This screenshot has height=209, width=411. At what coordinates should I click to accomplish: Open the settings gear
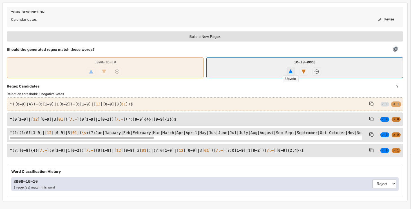395,49
